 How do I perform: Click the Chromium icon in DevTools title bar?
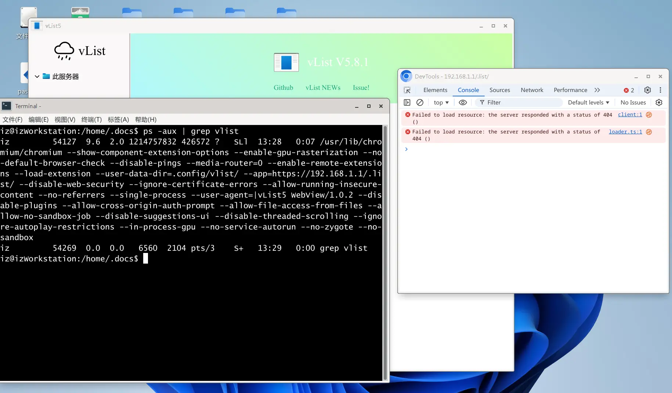click(x=406, y=76)
